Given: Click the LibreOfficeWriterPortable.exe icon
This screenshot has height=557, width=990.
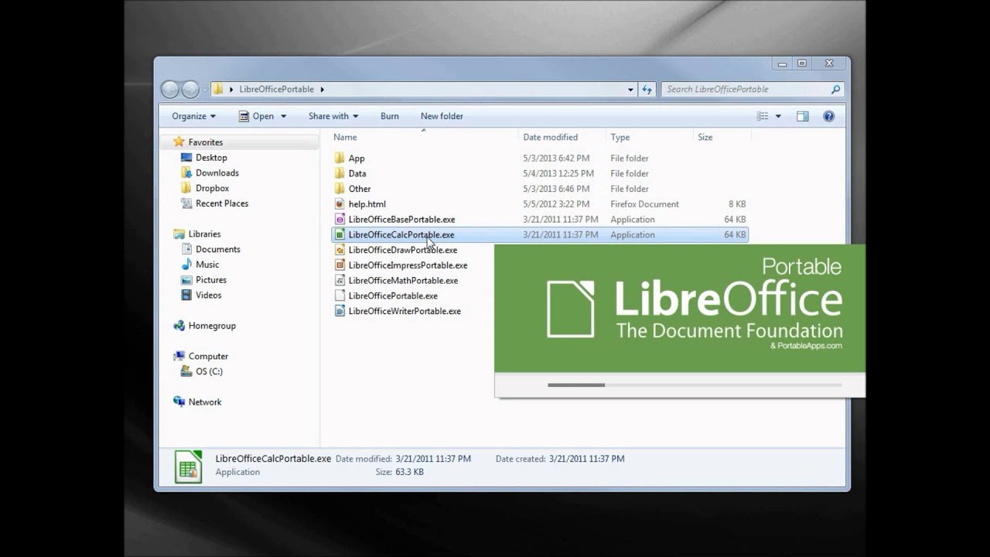Looking at the screenshot, I should (340, 311).
